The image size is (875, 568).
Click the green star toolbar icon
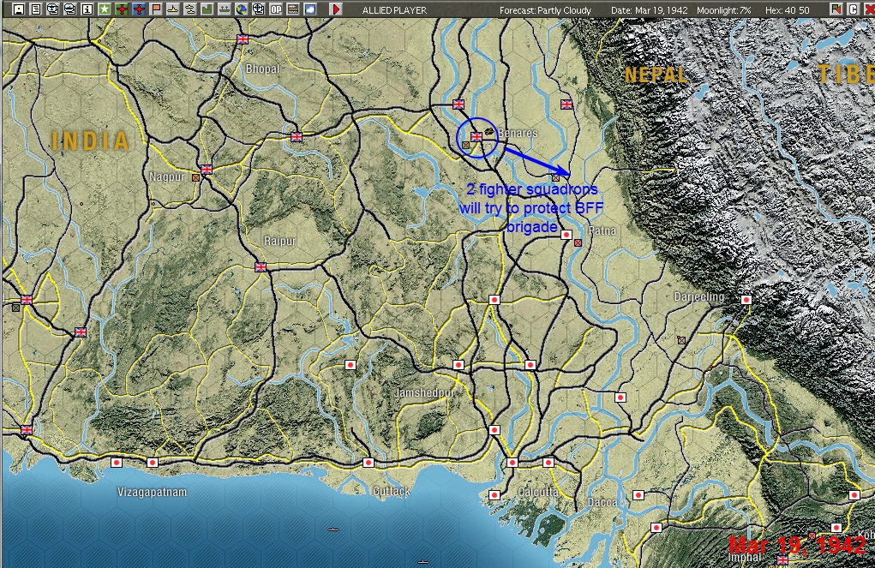(105, 9)
